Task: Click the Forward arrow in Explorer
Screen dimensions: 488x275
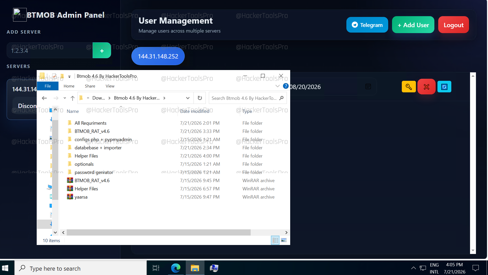Action: 56,98
